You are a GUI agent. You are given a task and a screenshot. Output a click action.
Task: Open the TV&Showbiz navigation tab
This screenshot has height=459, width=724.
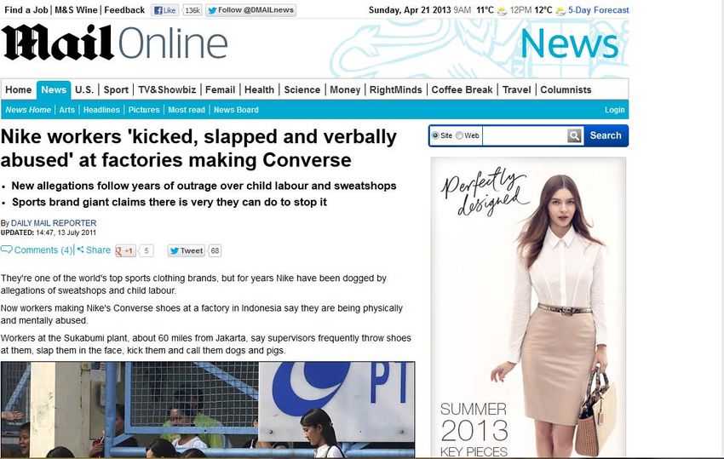coord(167,90)
